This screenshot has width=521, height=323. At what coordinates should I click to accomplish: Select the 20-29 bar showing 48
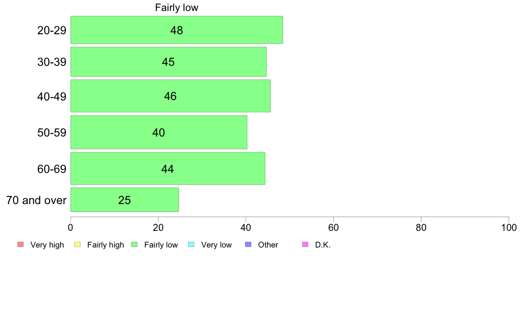click(176, 30)
